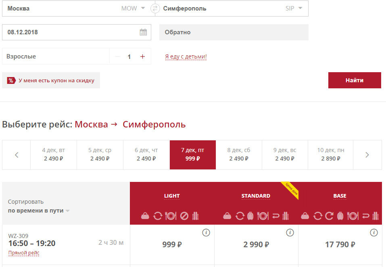Viewport: 386px width, 267px height.
Task: Click info icon for STANDARD fare 2 990 ₽
Action: point(290,233)
